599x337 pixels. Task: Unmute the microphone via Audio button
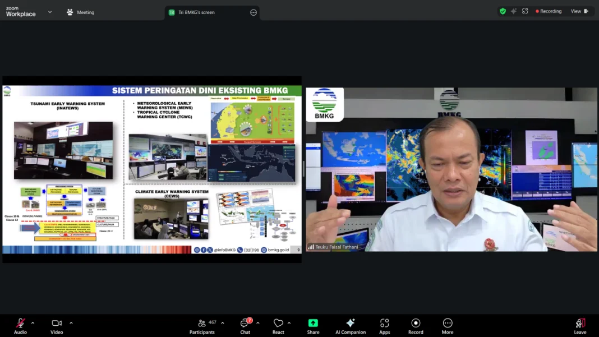20,326
